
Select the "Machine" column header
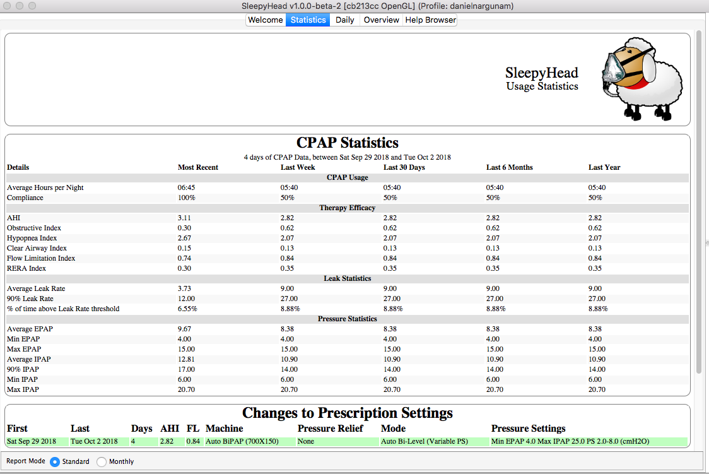pyautogui.click(x=225, y=429)
